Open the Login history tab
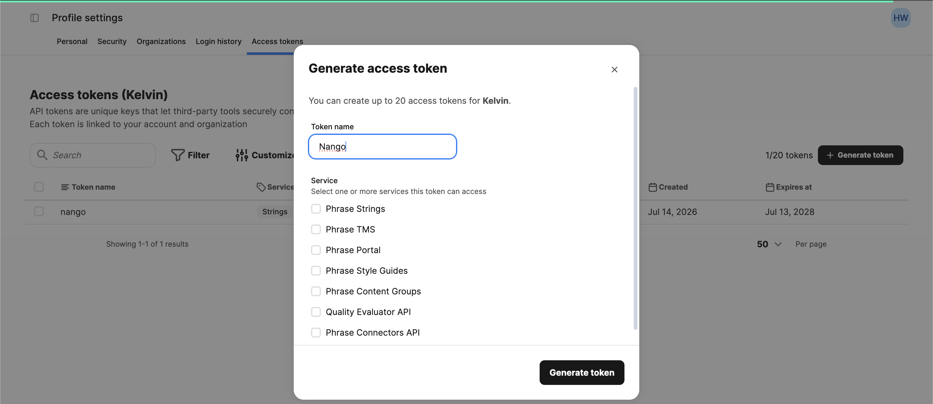Image resolution: width=933 pixels, height=404 pixels. [218, 42]
